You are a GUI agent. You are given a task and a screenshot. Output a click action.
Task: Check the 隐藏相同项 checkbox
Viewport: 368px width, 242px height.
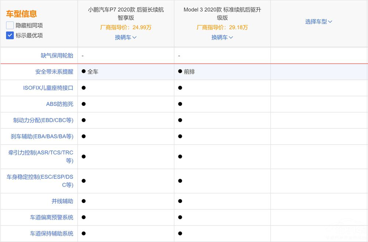[10, 25]
